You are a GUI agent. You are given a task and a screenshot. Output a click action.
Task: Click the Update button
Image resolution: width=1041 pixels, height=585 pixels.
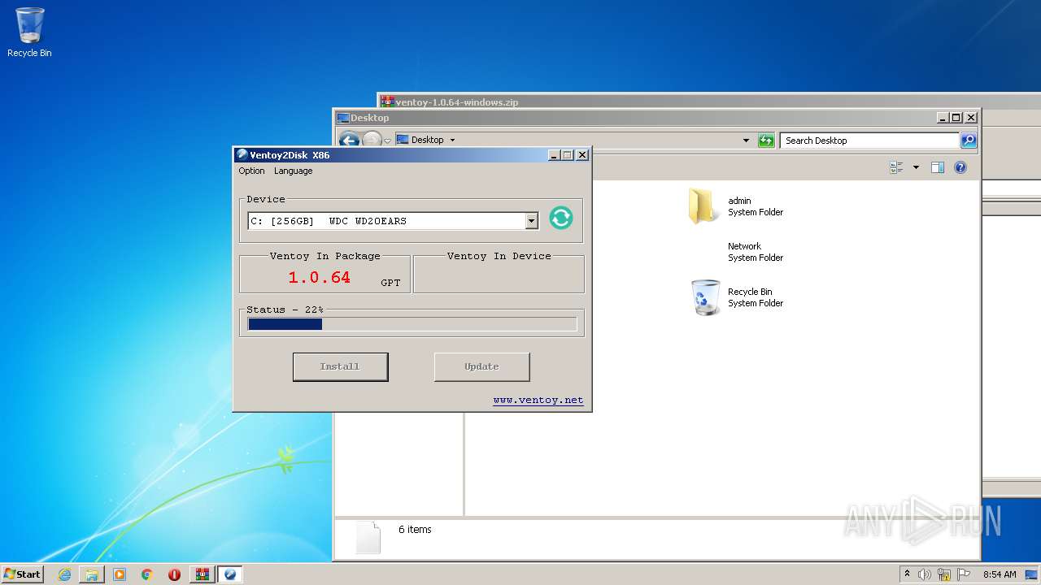pos(481,366)
